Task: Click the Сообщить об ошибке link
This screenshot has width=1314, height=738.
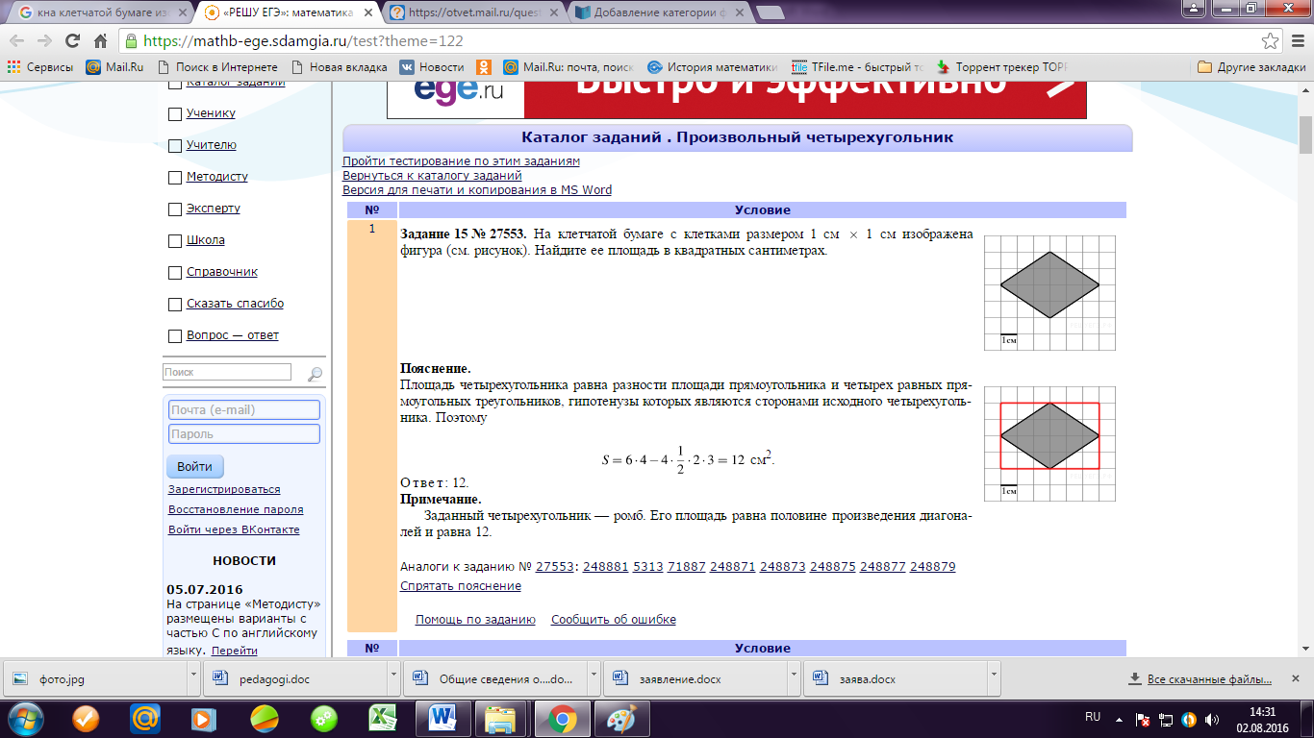Action: (x=614, y=620)
